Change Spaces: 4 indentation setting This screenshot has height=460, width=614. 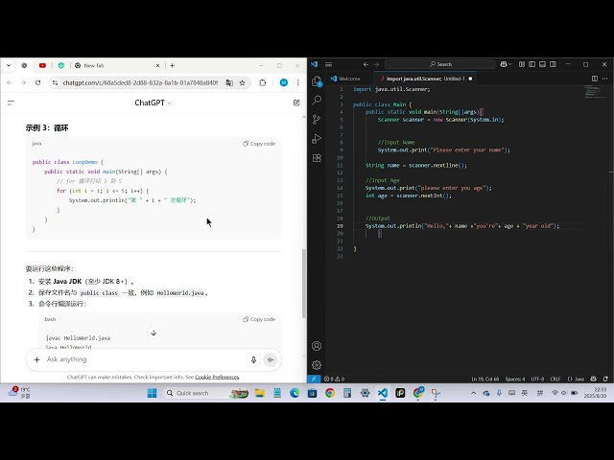[x=515, y=379]
